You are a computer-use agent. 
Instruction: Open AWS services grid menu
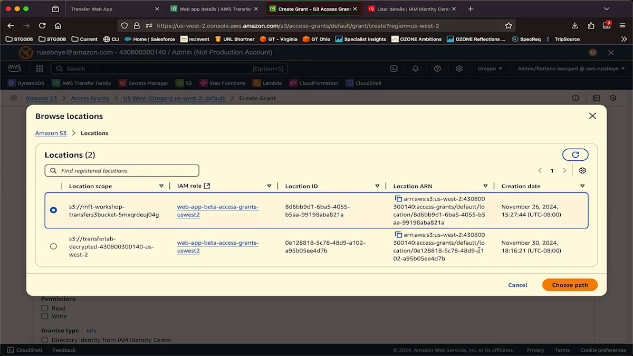(x=40, y=69)
